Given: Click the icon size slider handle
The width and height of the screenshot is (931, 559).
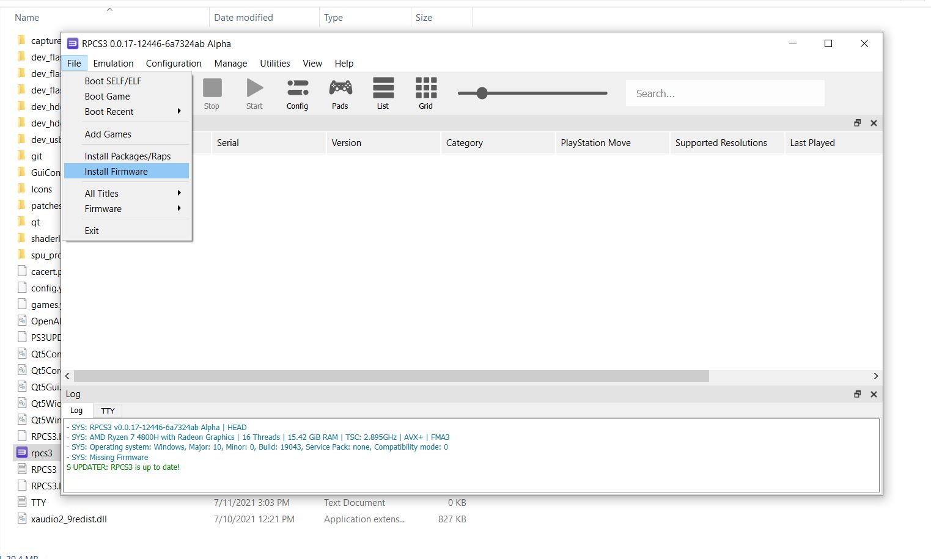Looking at the screenshot, I should (482, 93).
